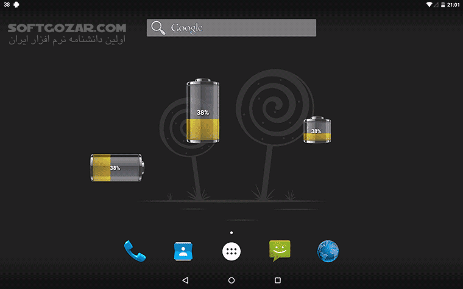Select the tall vertical battery widget

click(x=202, y=111)
